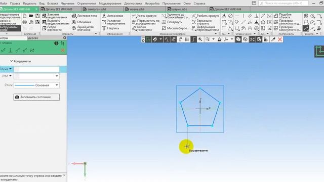Expand the Элементы group dropdown arrow
This screenshot has height=182, width=324.
tap(96, 34)
